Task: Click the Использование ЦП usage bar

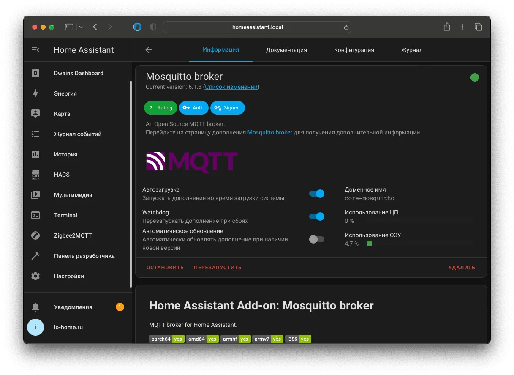Action: coord(419,221)
